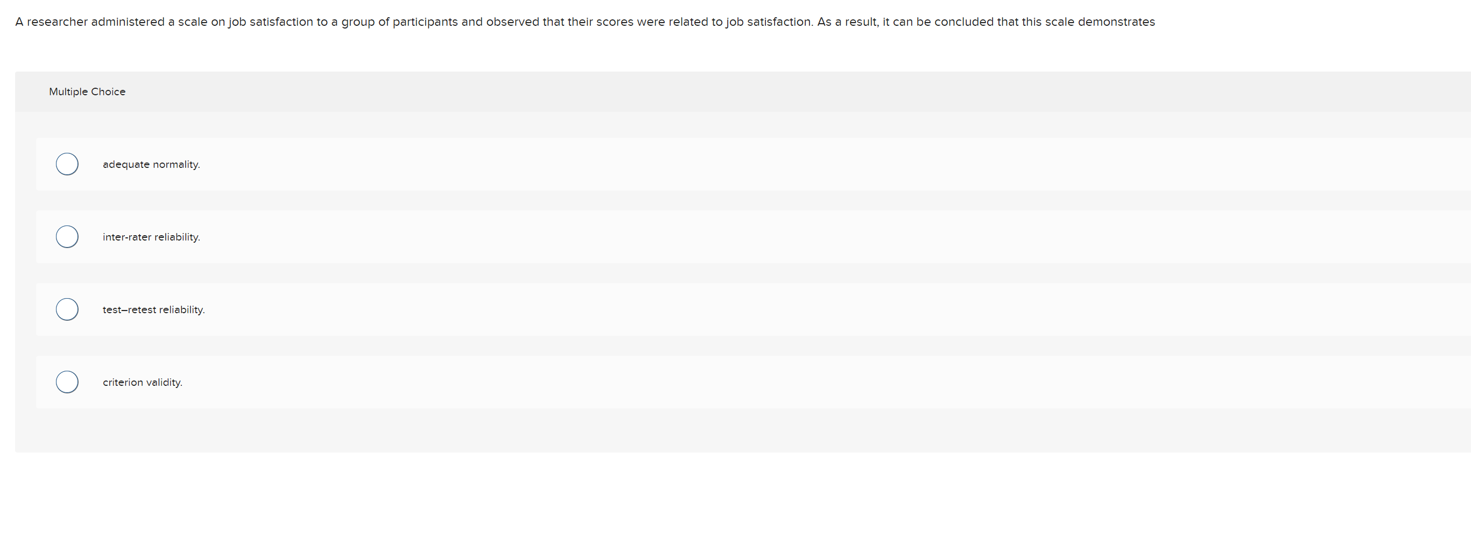Select the 'criterion validity' radio button
This screenshot has height=536, width=1471.
(x=67, y=382)
